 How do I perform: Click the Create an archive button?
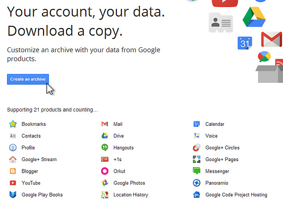pyautogui.click(x=28, y=79)
